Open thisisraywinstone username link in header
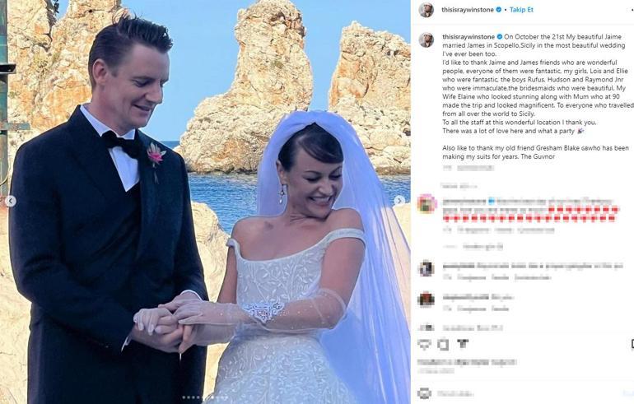 point(468,10)
